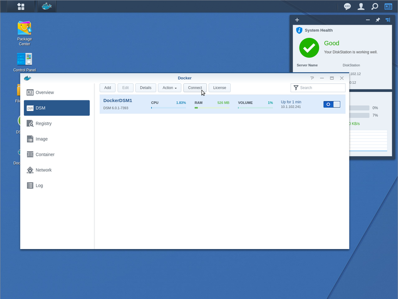This screenshot has height=299, width=398.
Task: Open the notifications speech bubble icon
Action: pyautogui.click(x=347, y=6)
